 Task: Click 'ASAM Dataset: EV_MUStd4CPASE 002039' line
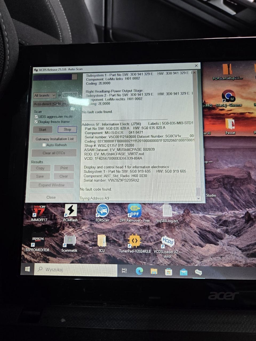(119, 149)
